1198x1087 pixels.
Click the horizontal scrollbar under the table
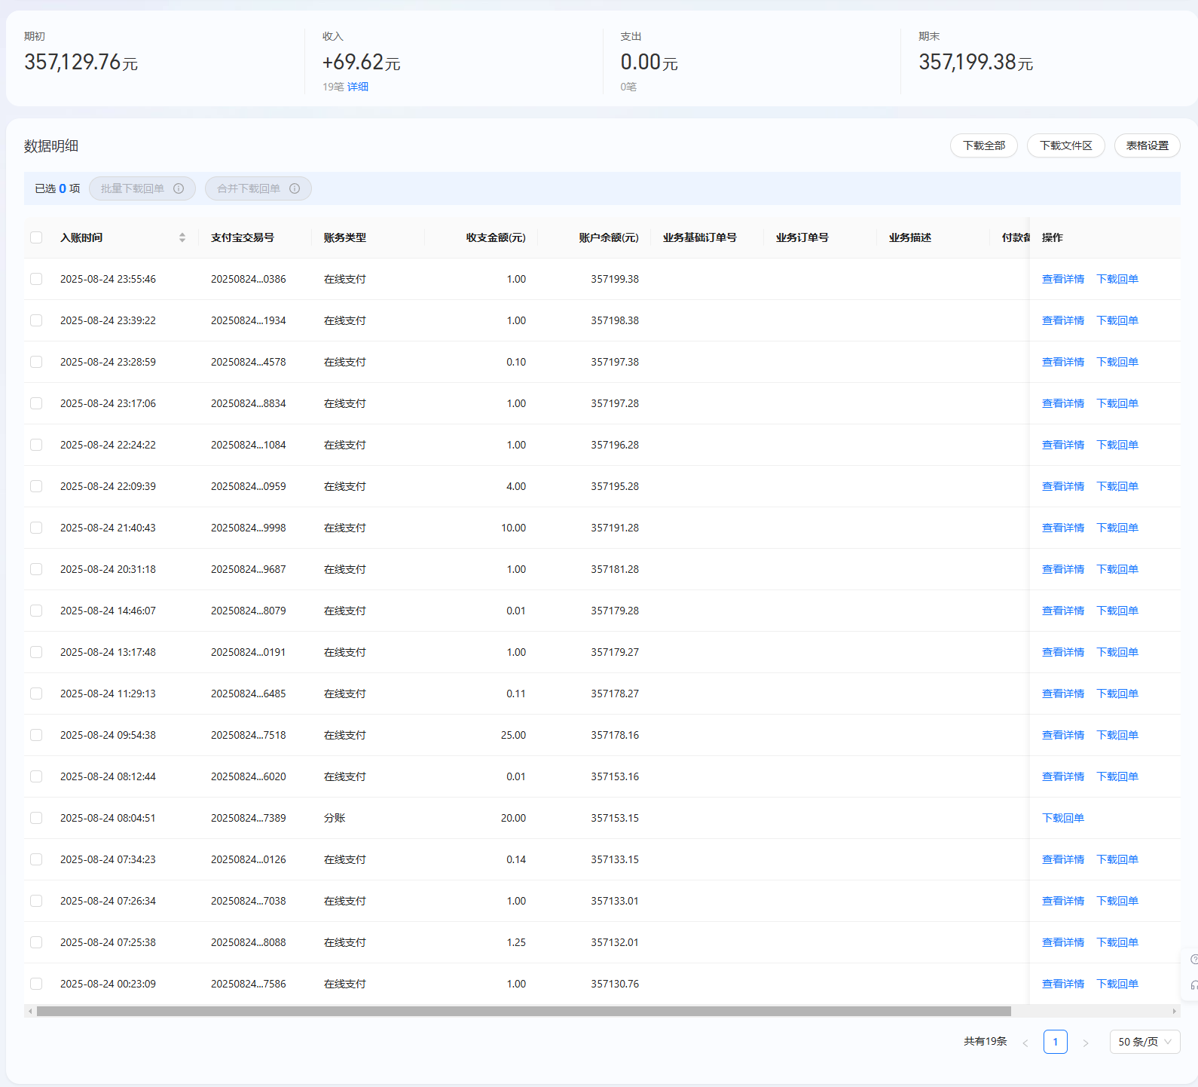pyautogui.click(x=524, y=1012)
